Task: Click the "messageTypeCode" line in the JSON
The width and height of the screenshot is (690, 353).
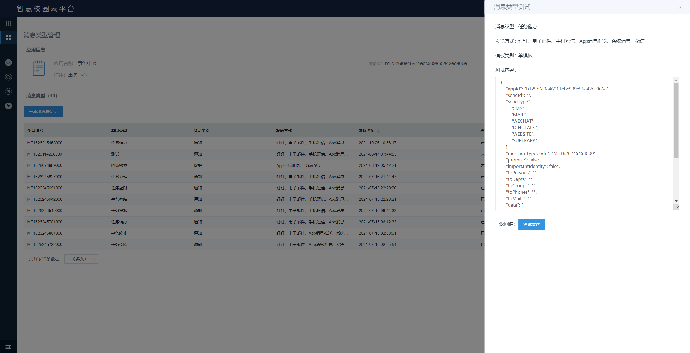Action: 551,153
